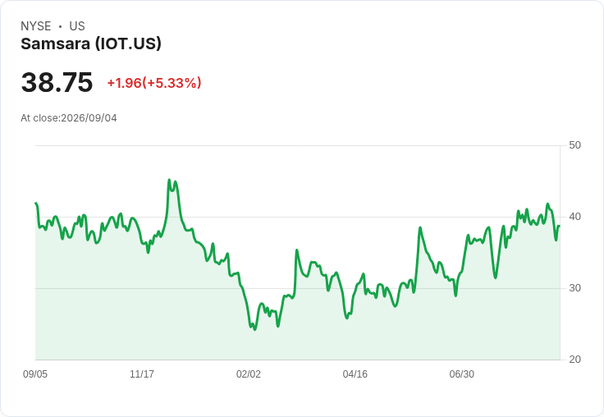Click the sharp price spike peak just before 06/30
The width and height of the screenshot is (604, 417).
pyautogui.click(x=420, y=227)
